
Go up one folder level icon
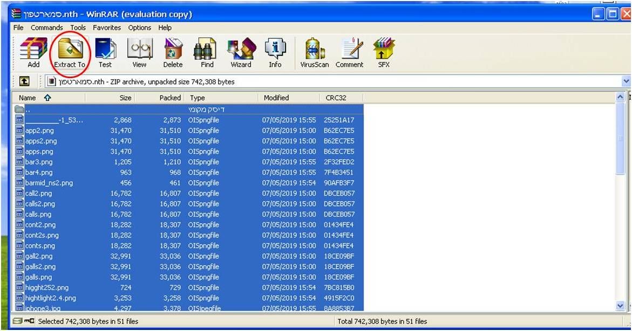pyautogui.click(x=24, y=81)
